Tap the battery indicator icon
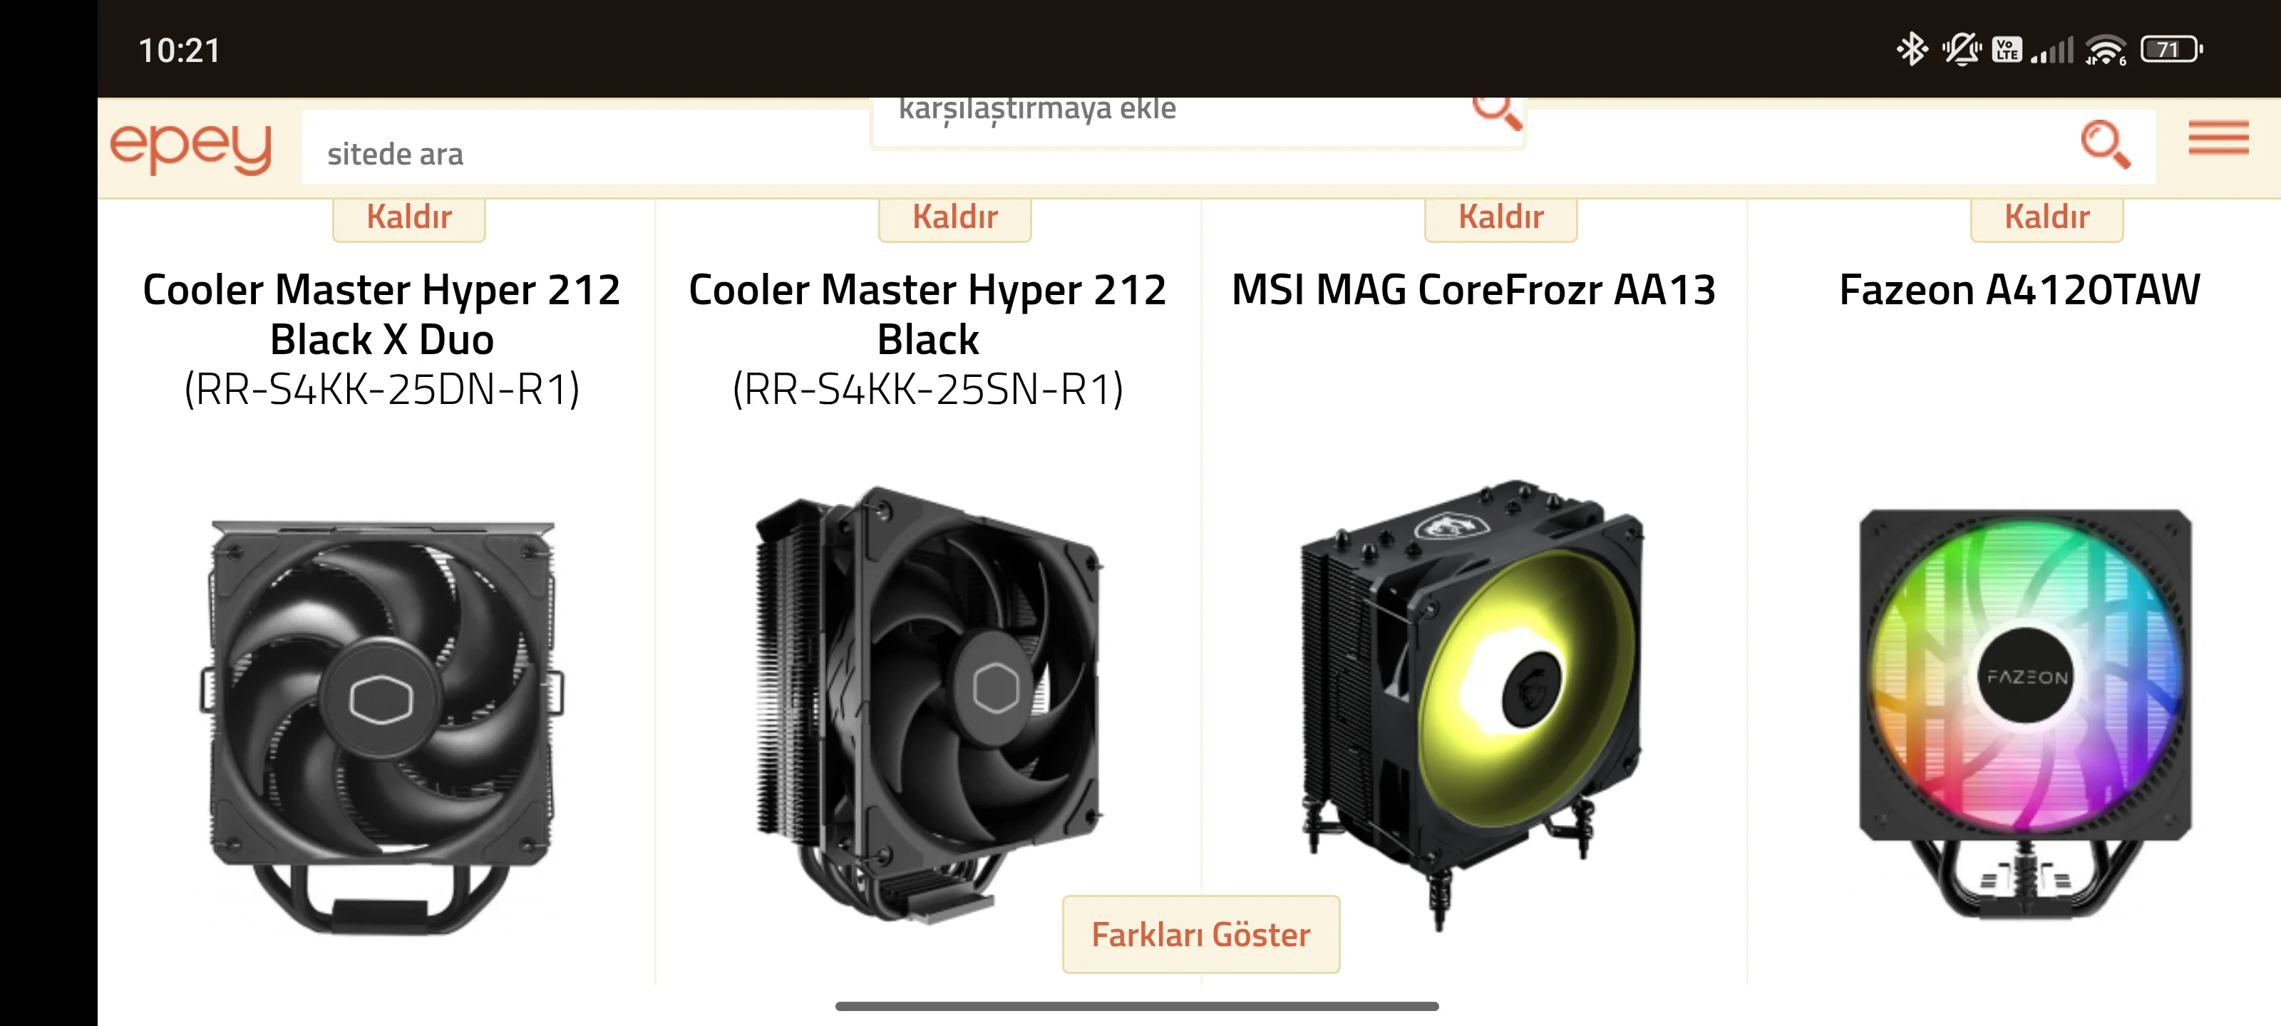 [2171, 50]
